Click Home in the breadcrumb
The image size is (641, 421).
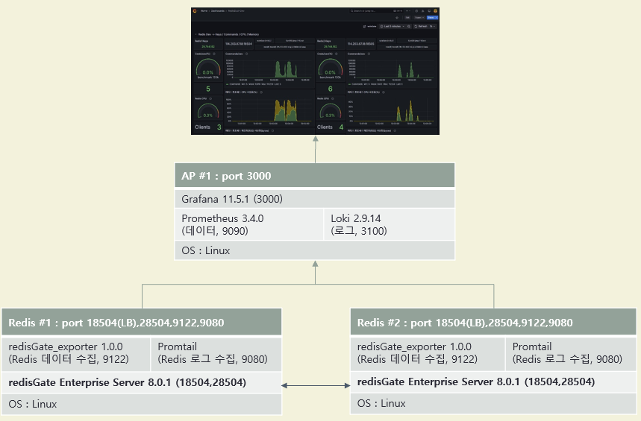204,11
